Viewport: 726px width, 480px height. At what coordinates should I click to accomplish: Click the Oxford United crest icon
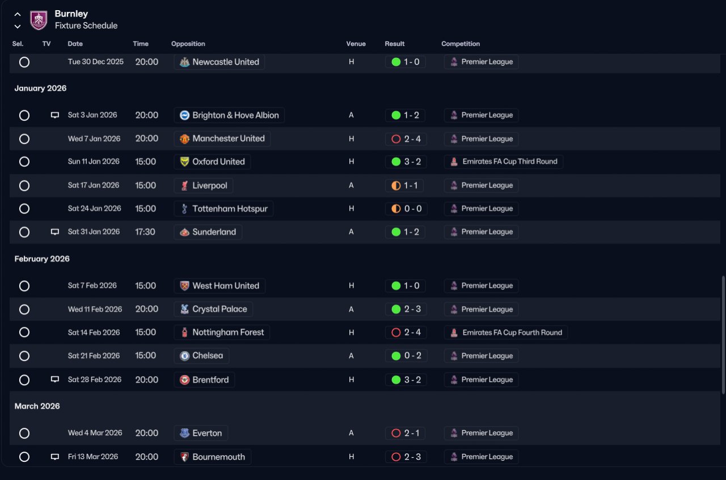coord(184,162)
